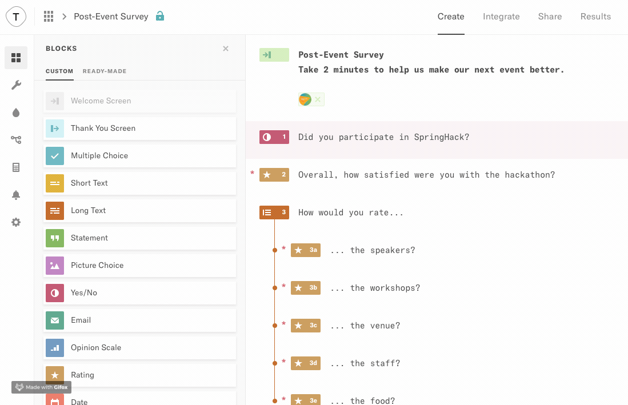
Task: Remove the welcome screen image attachment
Action: pos(318,99)
